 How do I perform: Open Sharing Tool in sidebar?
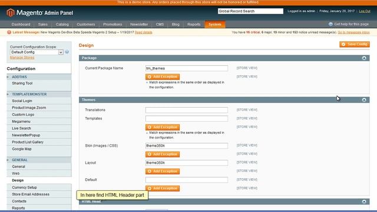22,83
